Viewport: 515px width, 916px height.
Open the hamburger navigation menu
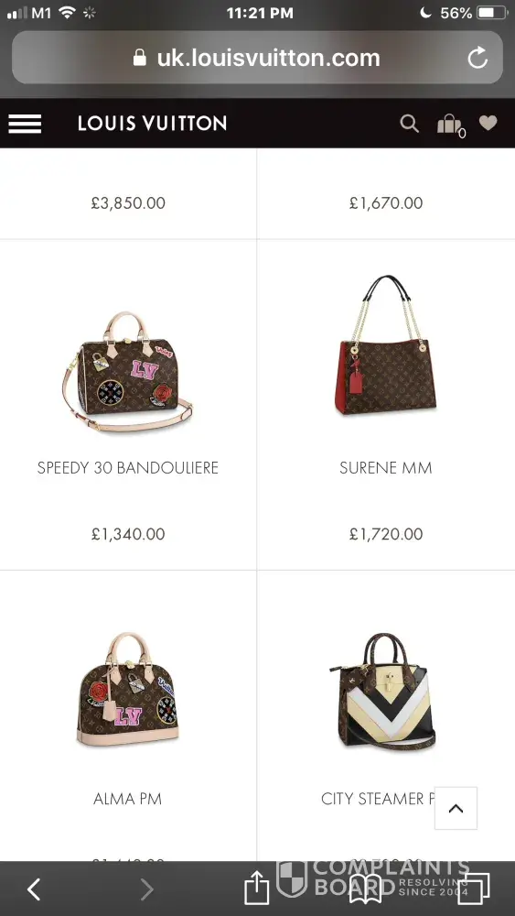[x=25, y=124]
